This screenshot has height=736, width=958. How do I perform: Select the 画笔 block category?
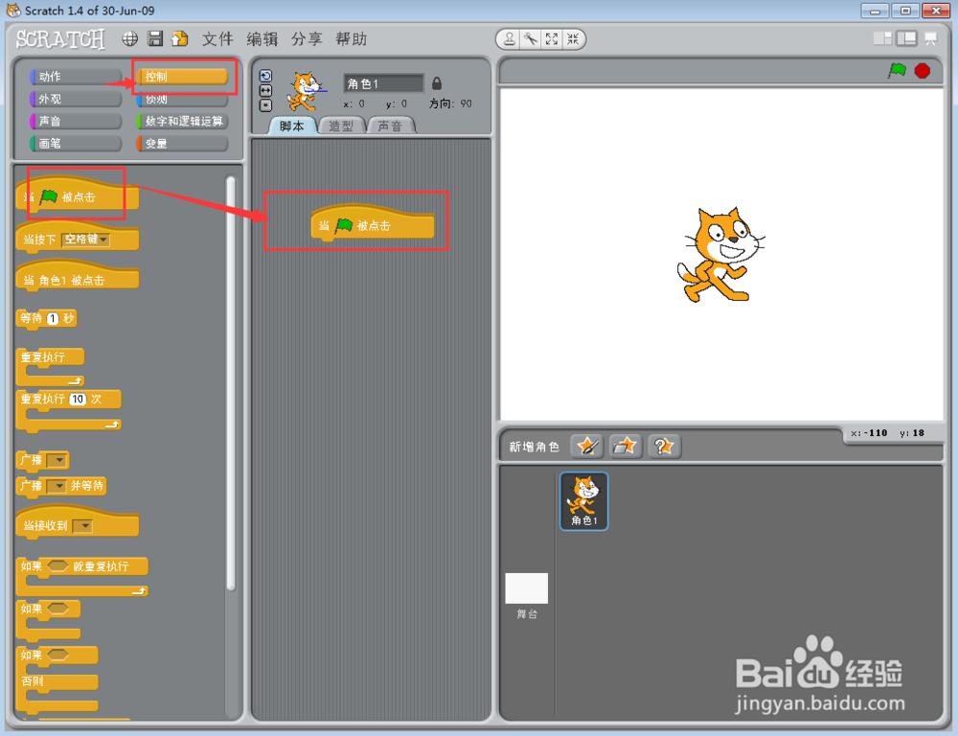(76, 144)
